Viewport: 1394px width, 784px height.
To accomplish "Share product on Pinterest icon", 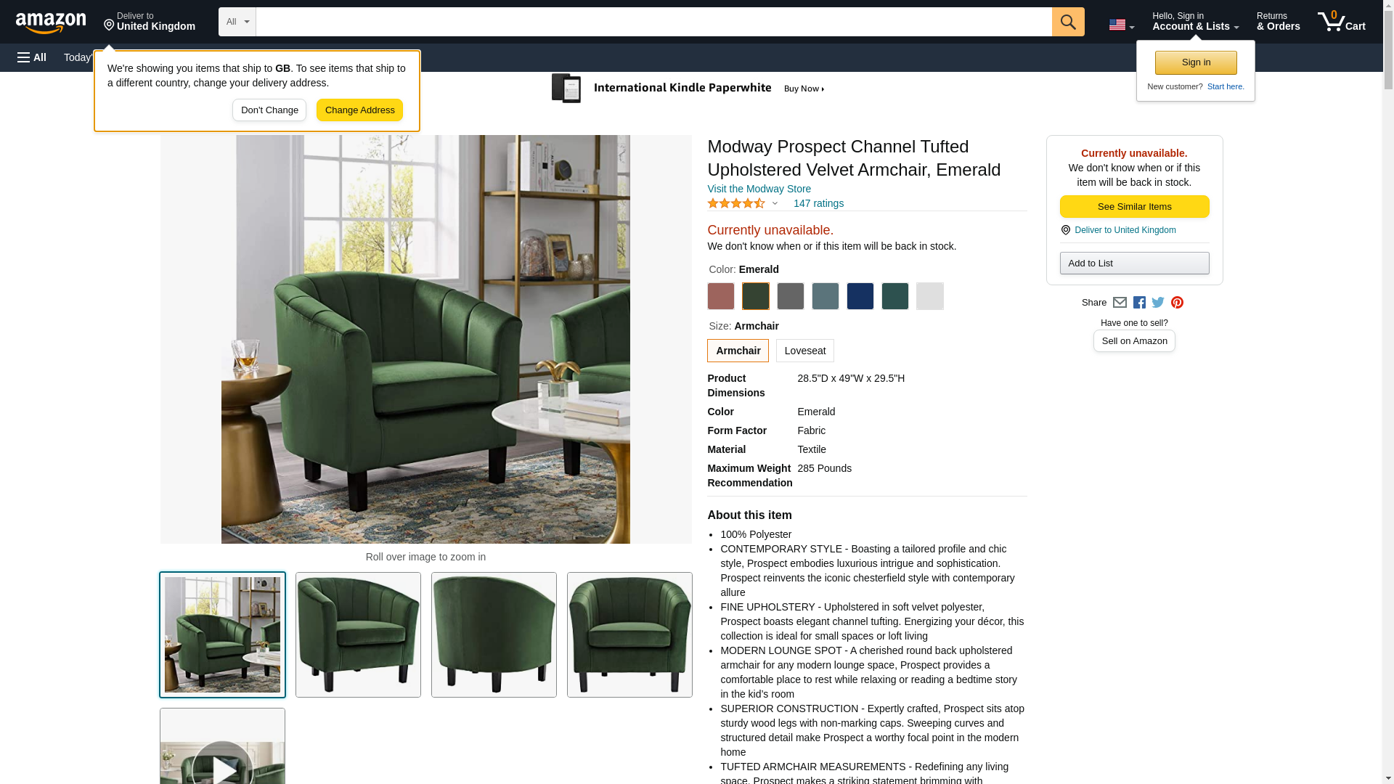I will [x=1177, y=303].
